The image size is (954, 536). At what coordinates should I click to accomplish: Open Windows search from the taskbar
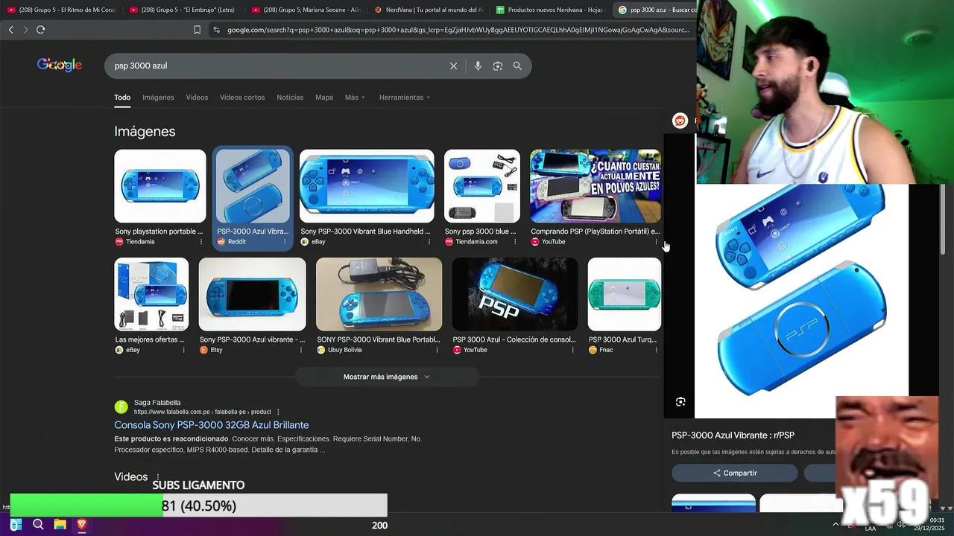pyautogui.click(x=38, y=525)
